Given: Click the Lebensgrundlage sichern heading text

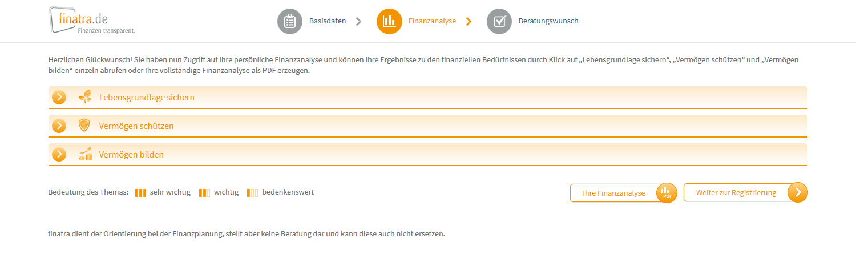Looking at the screenshot, I should 147,98.
